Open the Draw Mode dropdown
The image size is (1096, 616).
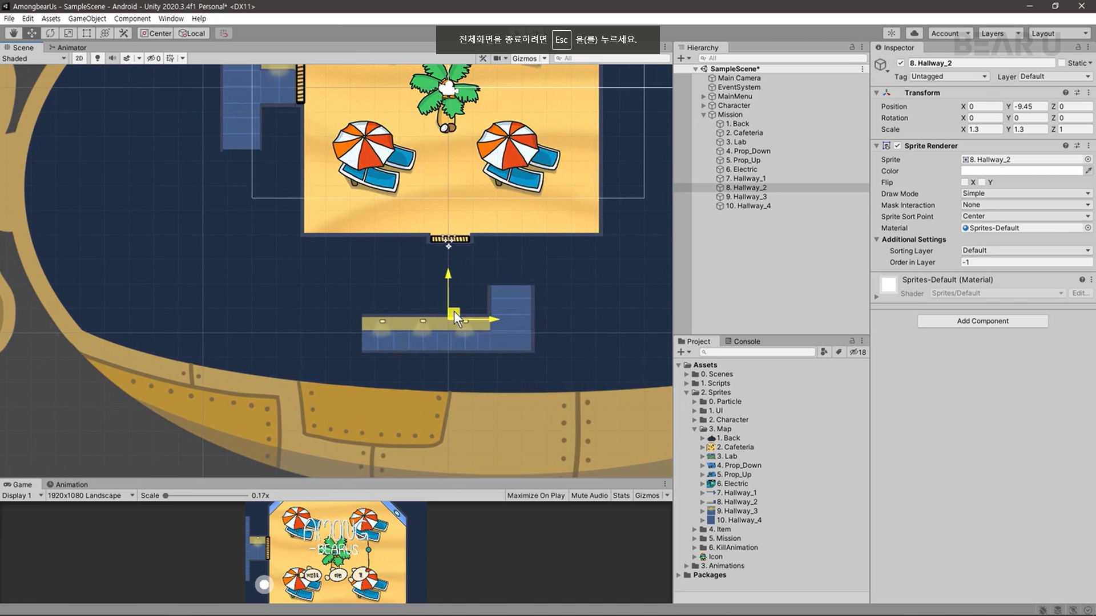coord(1026,193)
